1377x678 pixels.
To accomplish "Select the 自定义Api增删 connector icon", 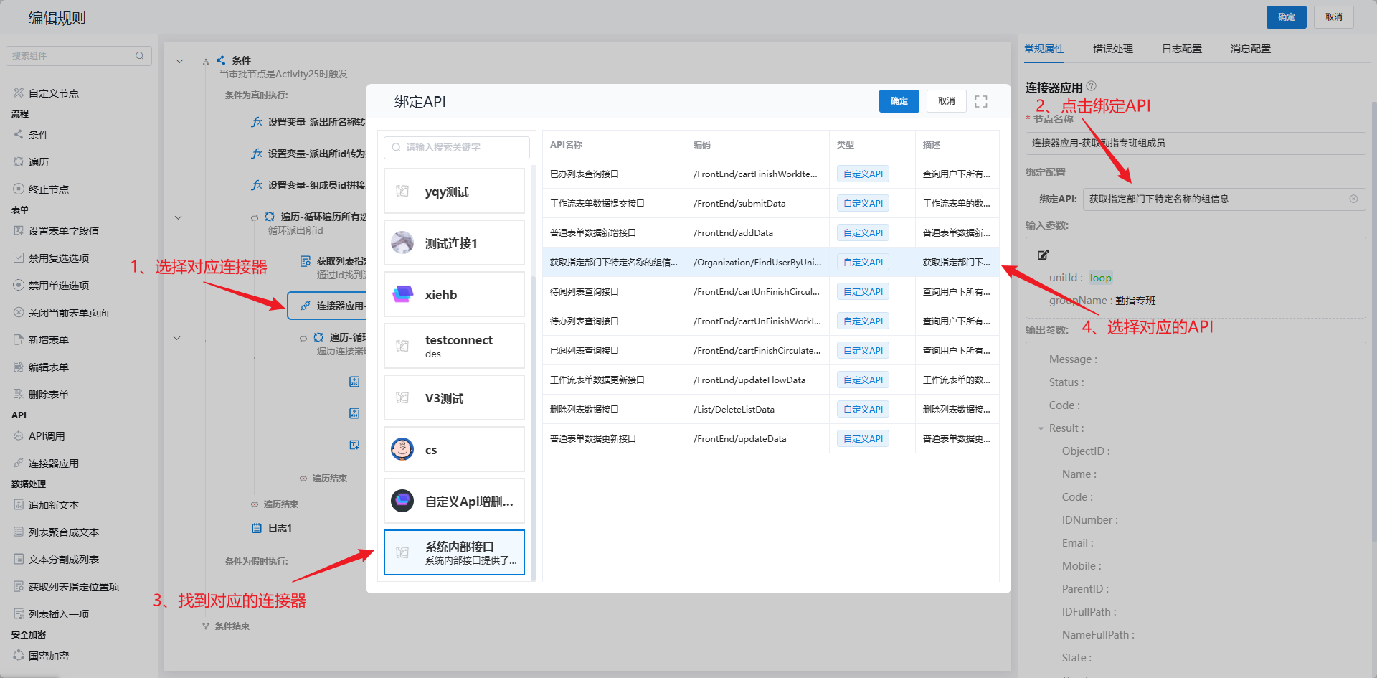I will [x=402, y=502].
